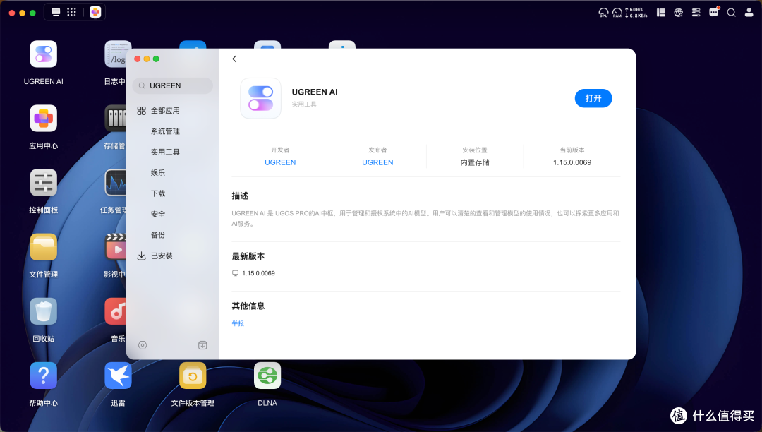Go back using the left chevron arrow
The height and width of the screenshot is (432, 762).
click(234, 59)
